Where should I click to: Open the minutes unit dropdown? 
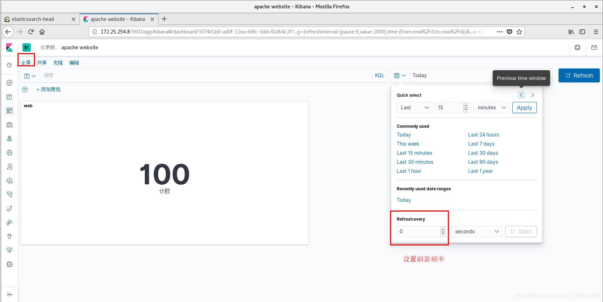click(492, 108)
